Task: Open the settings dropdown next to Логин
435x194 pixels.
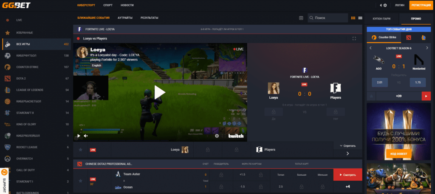Action: coord(383,5)
